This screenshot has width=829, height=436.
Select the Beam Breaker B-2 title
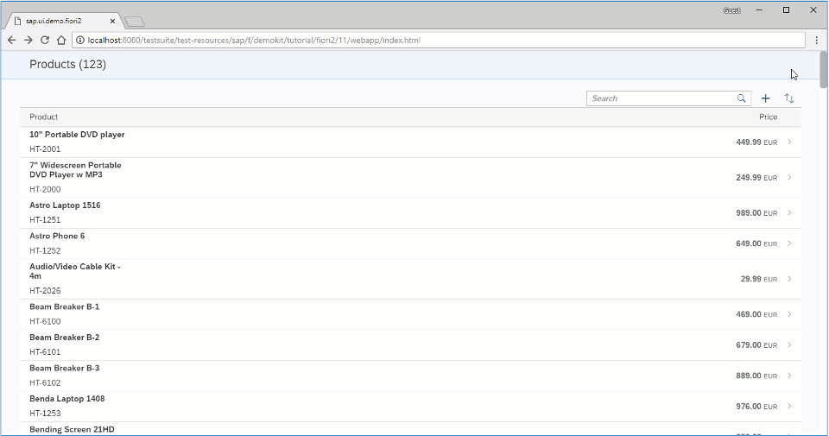65,338
